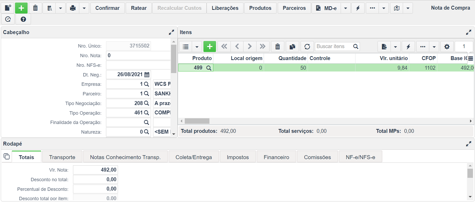Screen dimensions: 475x202
Task: Go to previous item arrow
Action: click(237, 47)
